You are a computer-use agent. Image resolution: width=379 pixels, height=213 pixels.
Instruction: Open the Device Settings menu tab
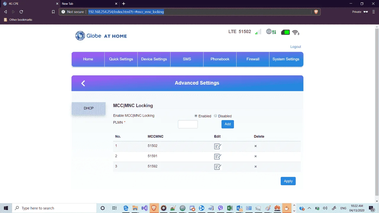point(154,59)
